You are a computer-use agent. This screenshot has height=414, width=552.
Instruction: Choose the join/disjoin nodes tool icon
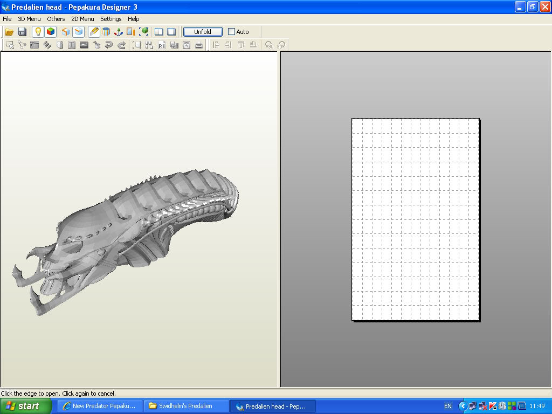[x=22, y=45]
